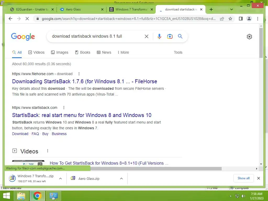Open How To Get StartIsBack video

point(109,163)
